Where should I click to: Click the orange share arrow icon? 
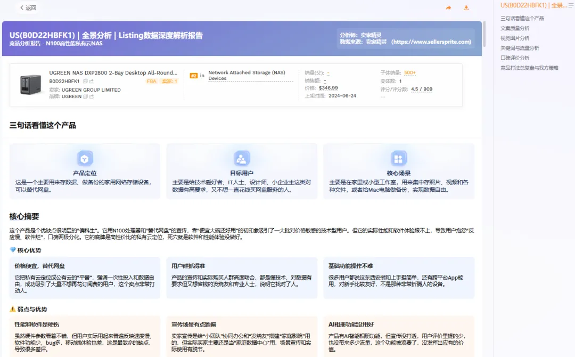448,8
